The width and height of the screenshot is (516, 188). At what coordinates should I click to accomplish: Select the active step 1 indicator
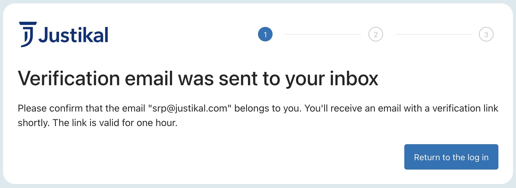click(265, 34)
